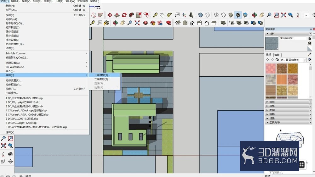315x177 pixels.
Task: Select the Look Around eye tool
Action: pos(10,154)
